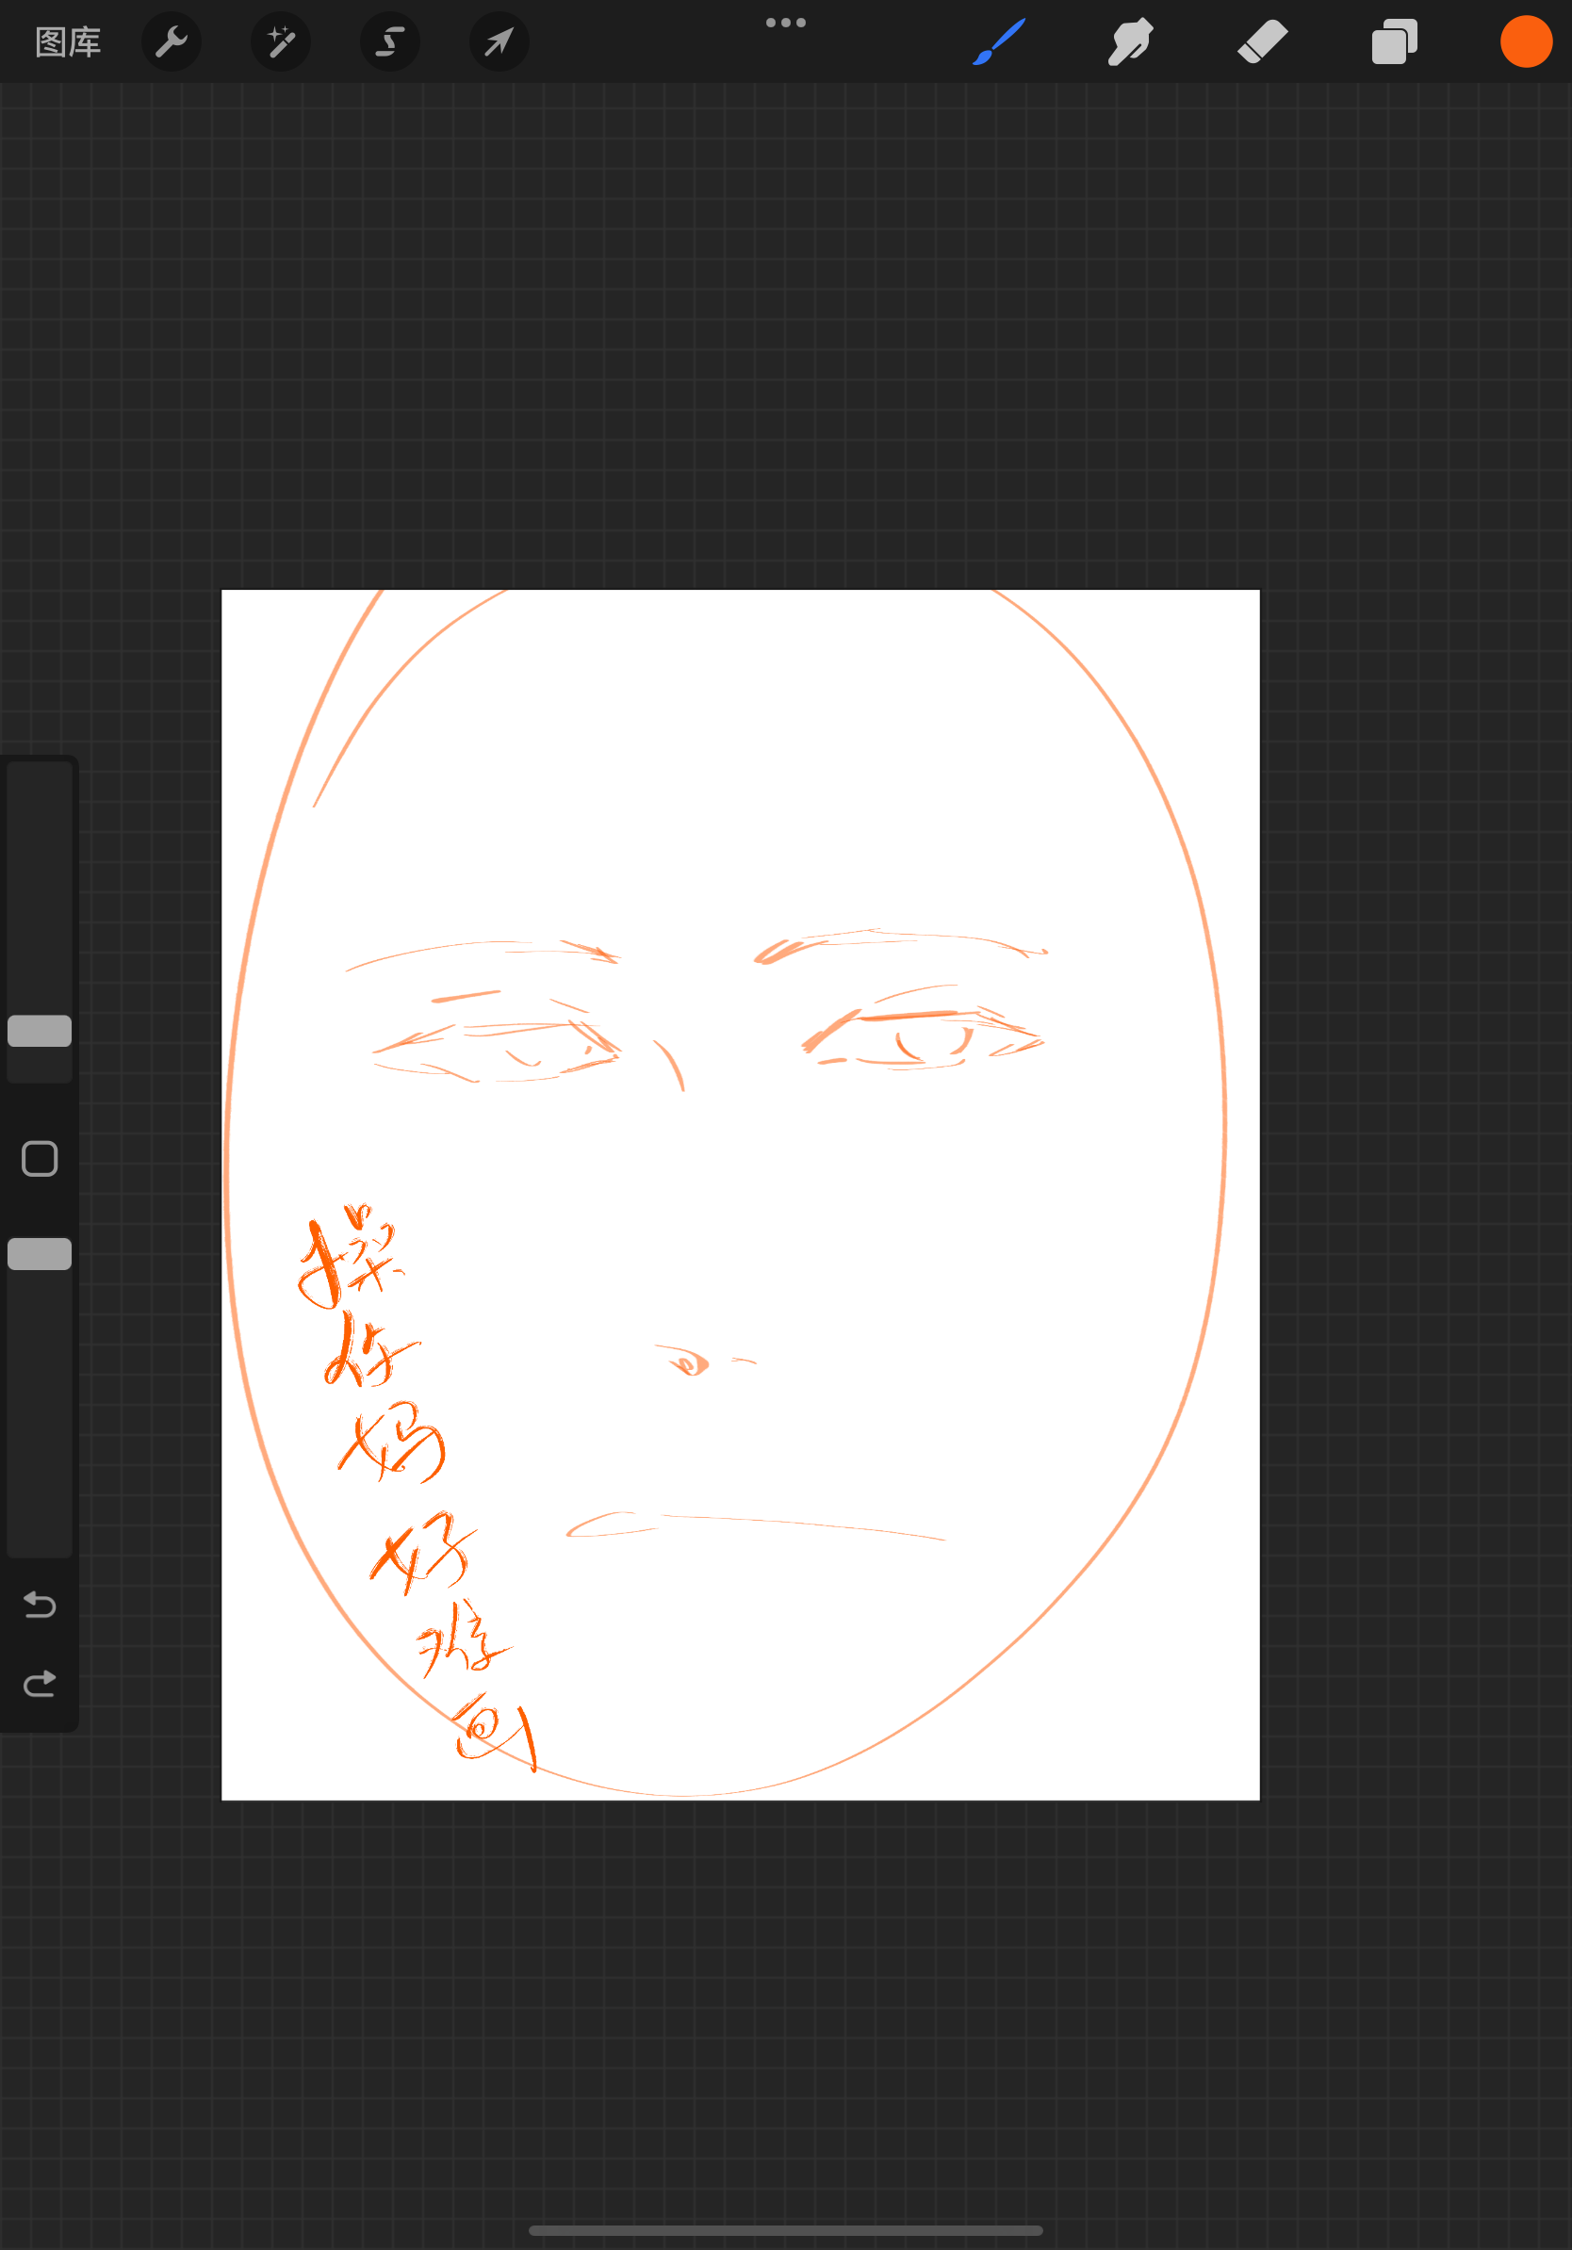Open the orange color picker swatch
The height and width of the screenshot is (2250, 1572).
1525,42
